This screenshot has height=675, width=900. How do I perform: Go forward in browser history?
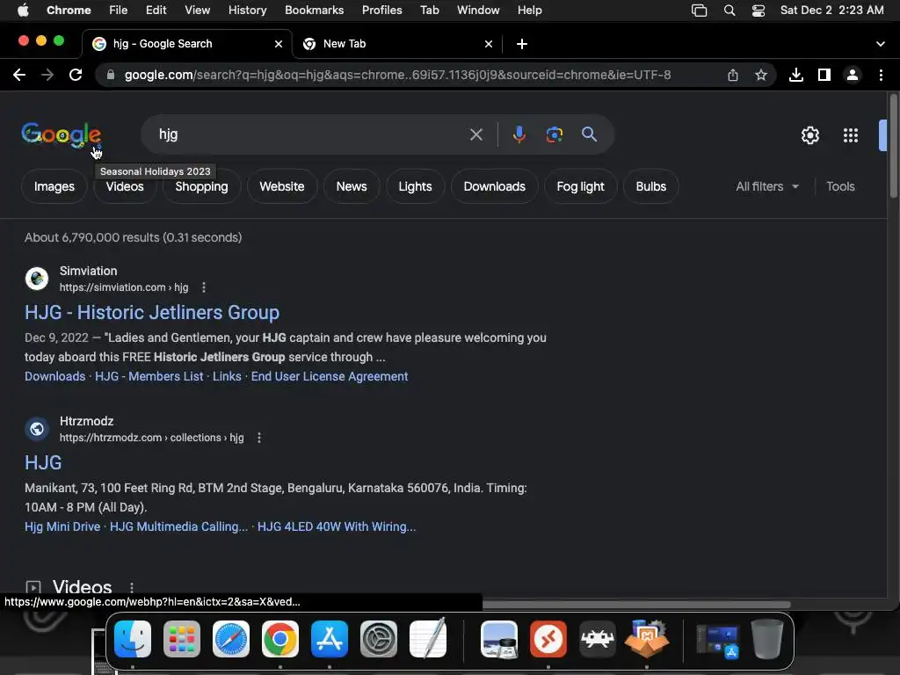tap(47, 75)
